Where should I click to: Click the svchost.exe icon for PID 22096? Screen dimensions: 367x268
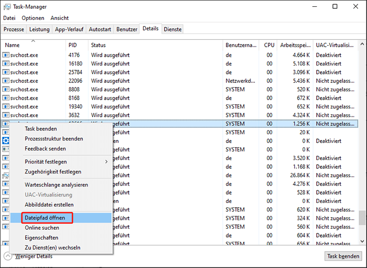[x=6, y=81]
